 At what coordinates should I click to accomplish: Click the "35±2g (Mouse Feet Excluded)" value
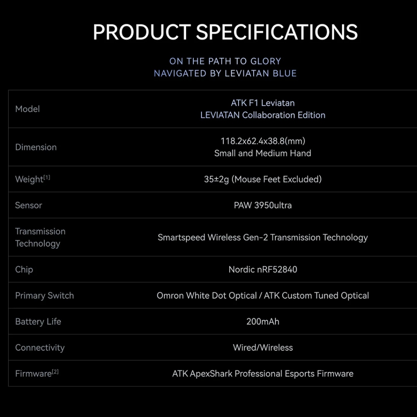coord(263,179)
